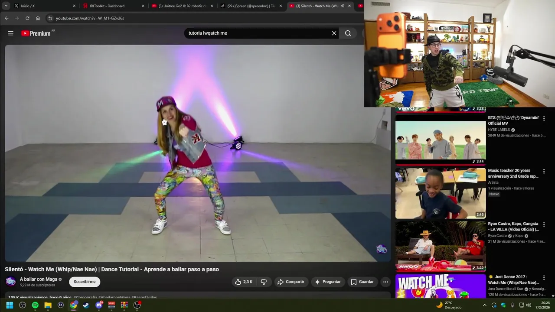Open the browser home page button
The width and height of the screenshot is (555, 312).
[x=38, y=18]
